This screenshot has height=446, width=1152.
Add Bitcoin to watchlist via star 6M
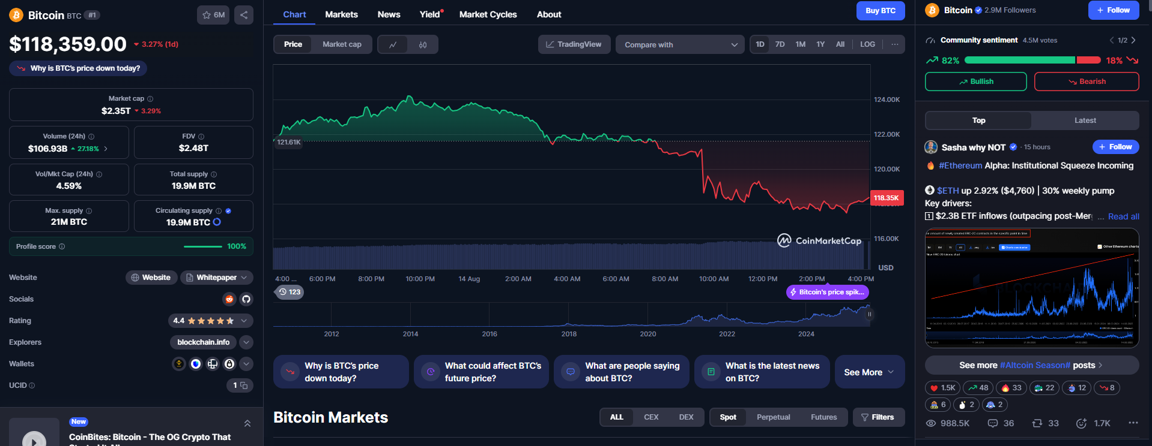pos(213,15)
